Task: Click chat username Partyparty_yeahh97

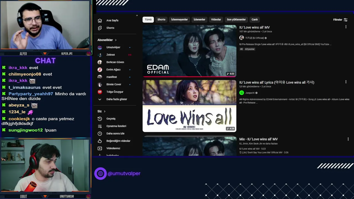Action: point(31,94)
